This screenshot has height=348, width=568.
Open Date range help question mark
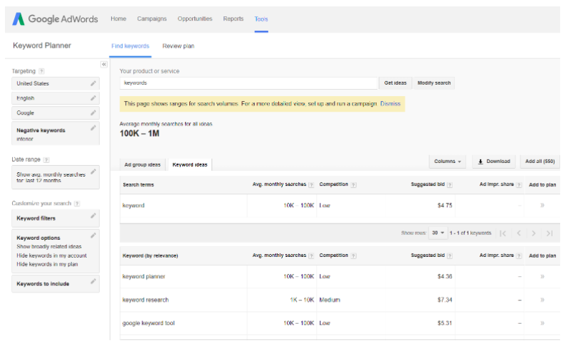46,159
